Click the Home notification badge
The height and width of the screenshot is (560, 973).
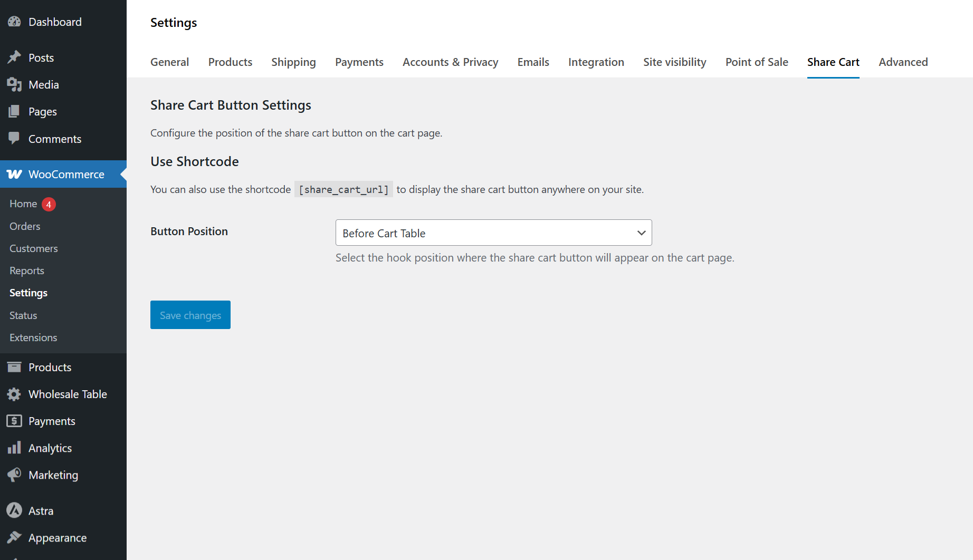49,204
